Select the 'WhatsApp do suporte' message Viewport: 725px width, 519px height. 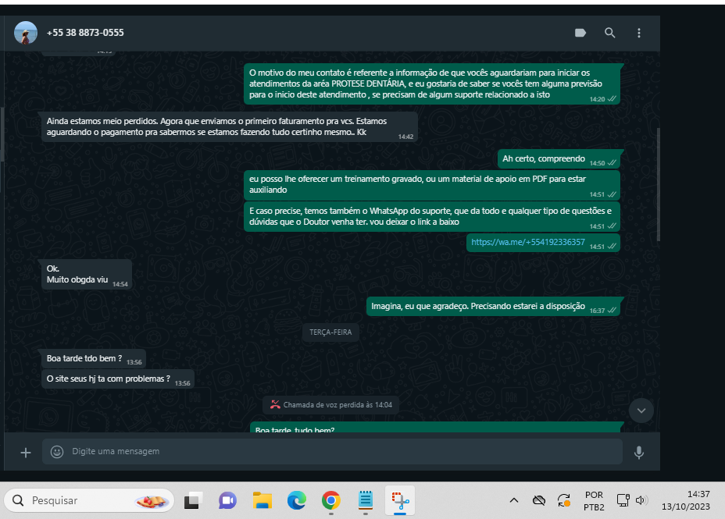pyautogui.click(x=432, y=216)
